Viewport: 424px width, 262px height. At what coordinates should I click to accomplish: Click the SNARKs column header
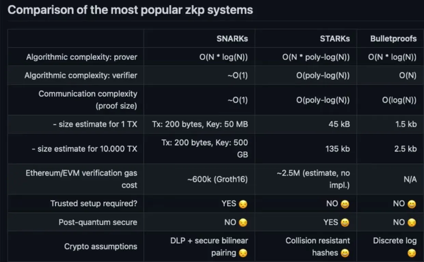(x=232, y=39)
